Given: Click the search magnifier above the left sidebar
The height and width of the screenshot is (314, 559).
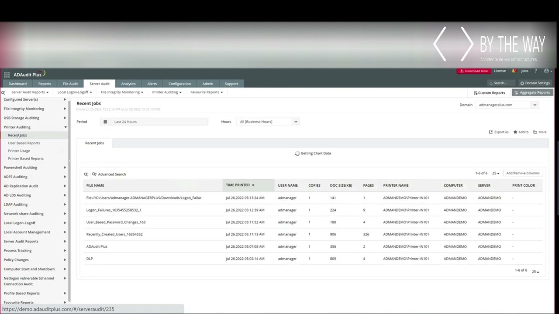Looking at the screenshot, I should 3,92.
